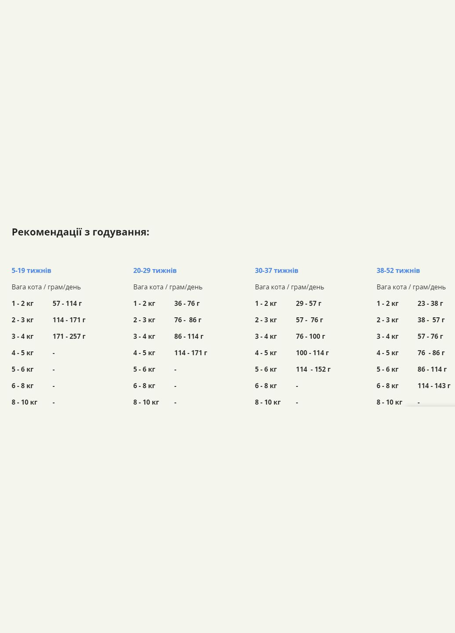The image size is (455, 633).
Task: Select the "36 - 76 г" value
Action: 187,303
